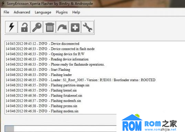Click the key toolbar icon

coord(37,27)
